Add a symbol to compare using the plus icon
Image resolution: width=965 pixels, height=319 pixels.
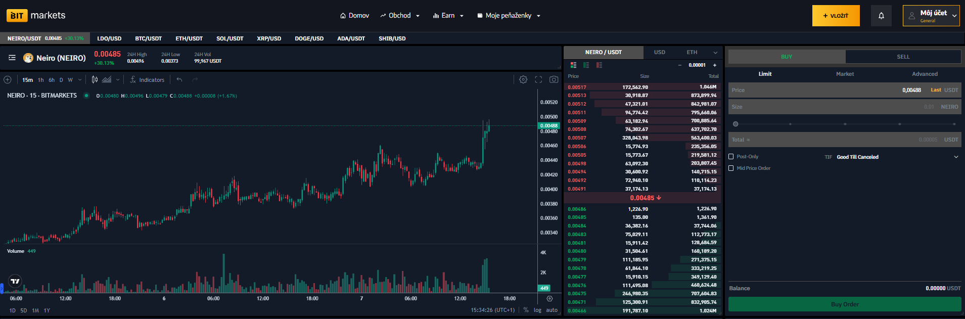click(x=8, y=79)
